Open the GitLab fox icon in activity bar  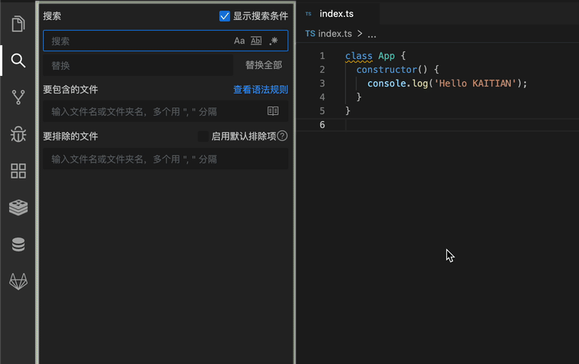click(x=18, y=281)
